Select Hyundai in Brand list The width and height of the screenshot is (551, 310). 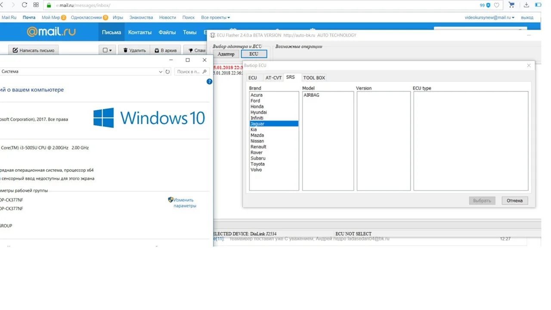[x=274, y=112]
